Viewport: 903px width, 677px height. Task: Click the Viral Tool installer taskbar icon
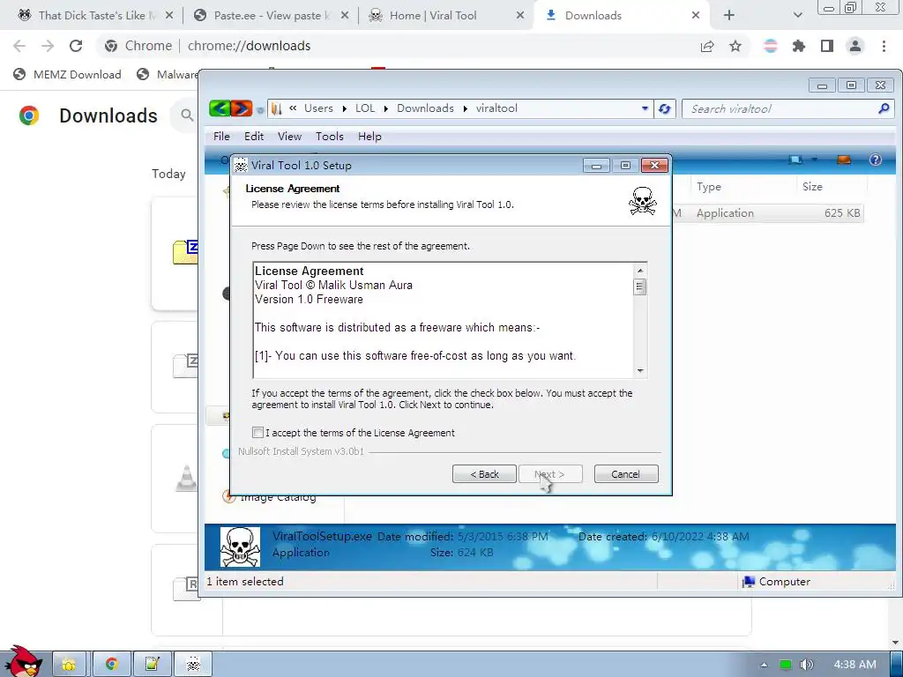193,665
